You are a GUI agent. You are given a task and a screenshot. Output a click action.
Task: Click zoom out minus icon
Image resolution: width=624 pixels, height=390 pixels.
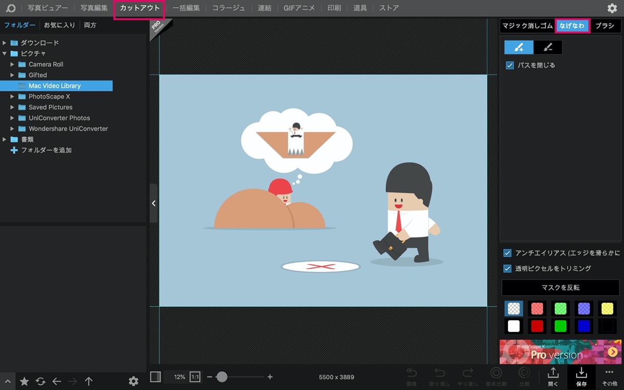(210, 376)
